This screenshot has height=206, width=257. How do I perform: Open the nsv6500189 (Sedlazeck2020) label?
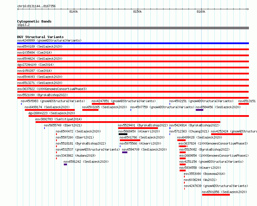coord(40,46)
